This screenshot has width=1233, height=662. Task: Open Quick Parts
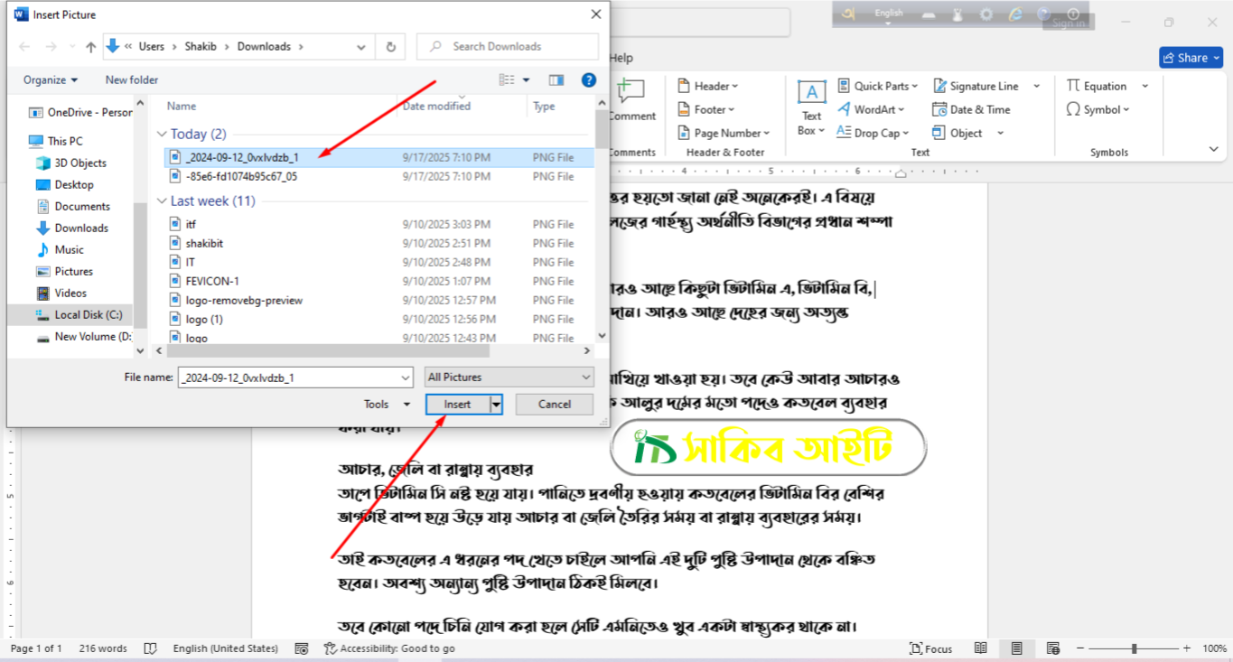click(875, 85)
